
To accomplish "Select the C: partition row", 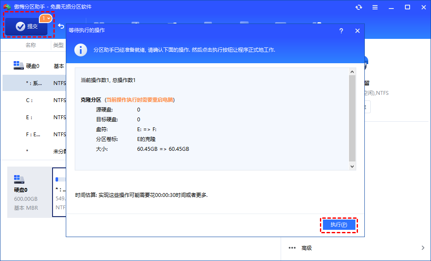I will pos(34,100).
